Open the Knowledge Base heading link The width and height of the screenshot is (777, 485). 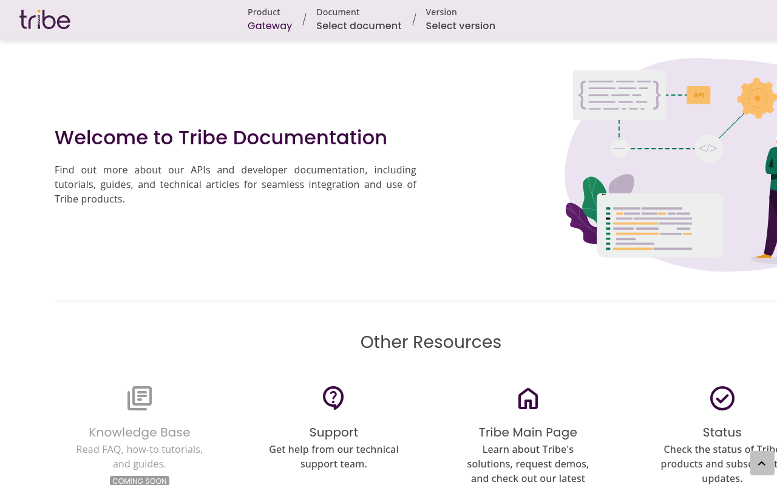coord(140,432)
